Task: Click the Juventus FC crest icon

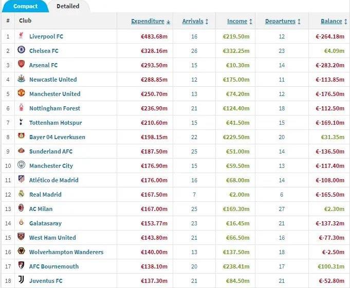Action: pyautogui.click(x=21, y=279)
